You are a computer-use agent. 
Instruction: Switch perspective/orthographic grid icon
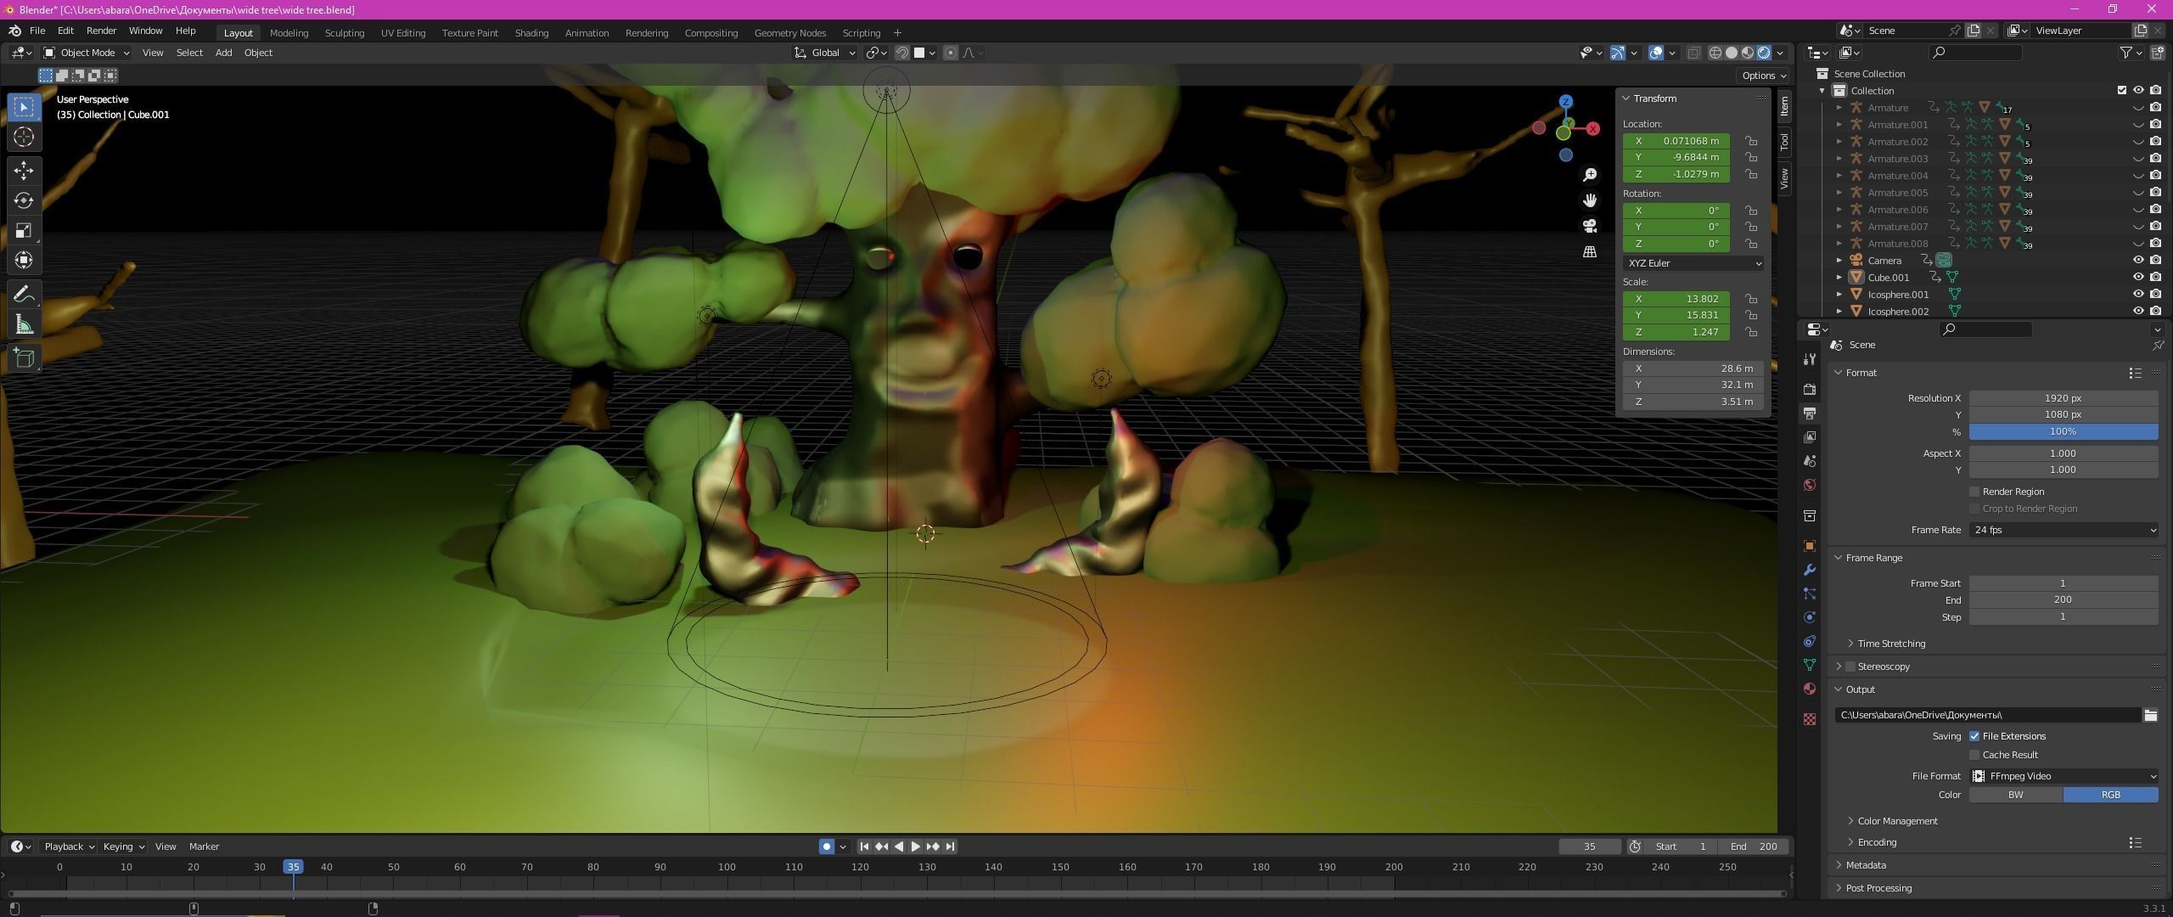pyautogui.click(x=1590, y=252)
